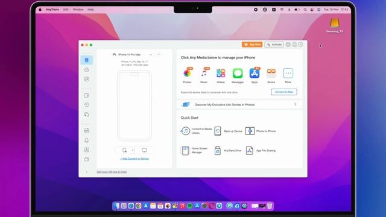The height and width of the screenshot is (217, 386).
Task: Open the rightmost menu icon in title bar
Action: [x=300, y=45]
